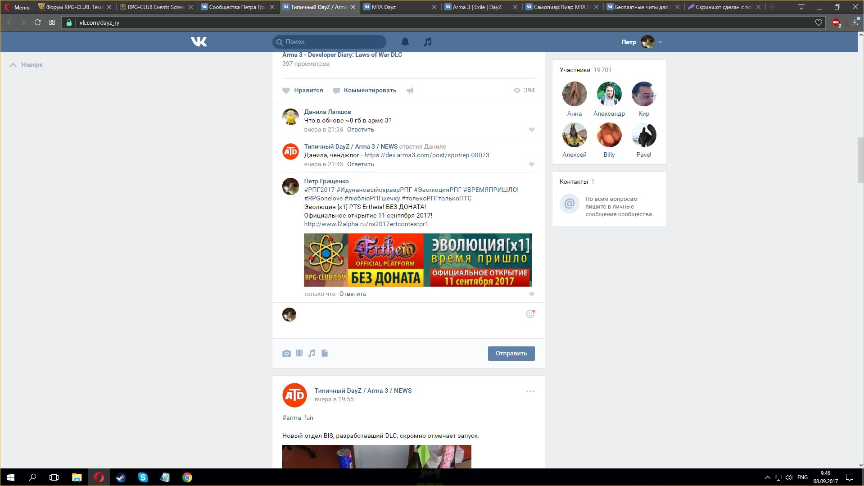Screen dimensions: 864x486
Task: Click Комментировать on the post
Action: pos(365,90)
